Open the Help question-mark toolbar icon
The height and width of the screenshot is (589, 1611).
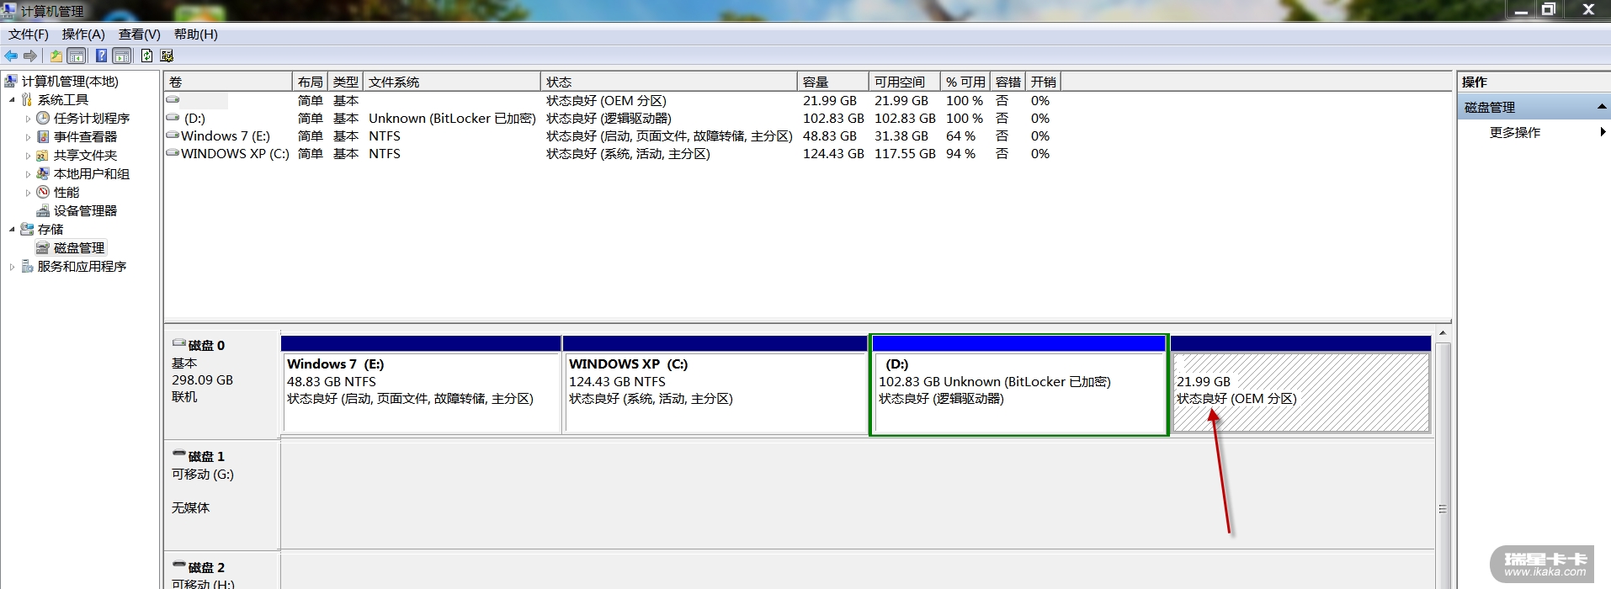click(x=101, y=56)
